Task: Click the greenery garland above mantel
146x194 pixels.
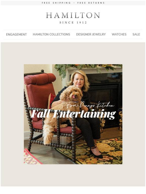Action: (x=87, y=68)
